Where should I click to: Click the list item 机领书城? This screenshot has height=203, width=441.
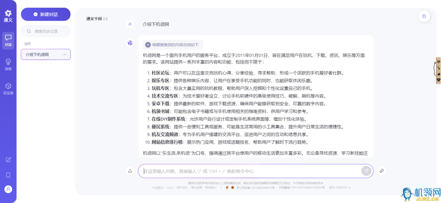[160, 111]
